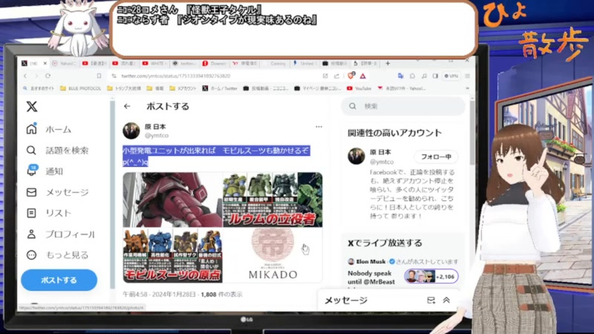The height and width of the screenshot is (334, 594).
Task: Expand もっと見る more options
Action: (57, 255)
